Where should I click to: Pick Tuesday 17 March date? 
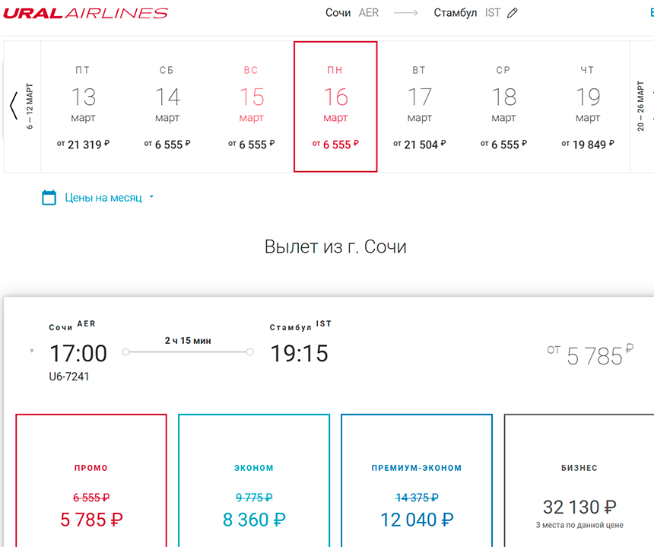point(419,107)
